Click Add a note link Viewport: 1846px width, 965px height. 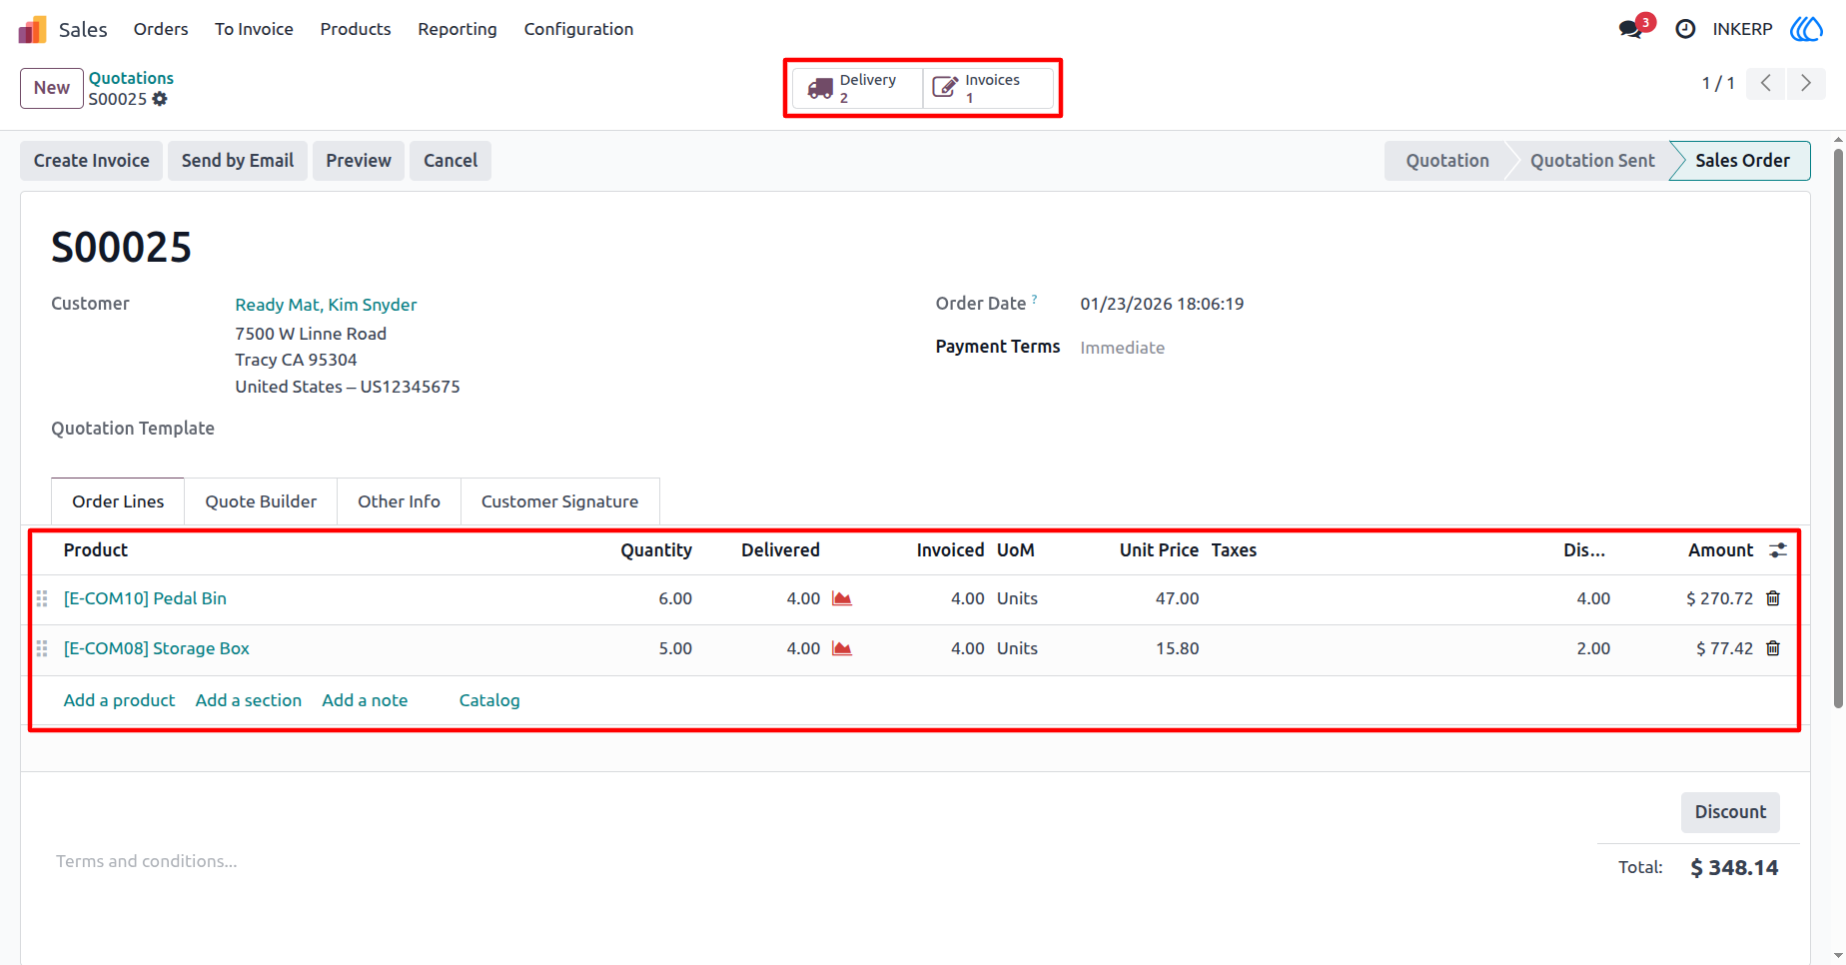tap(365, 700)
